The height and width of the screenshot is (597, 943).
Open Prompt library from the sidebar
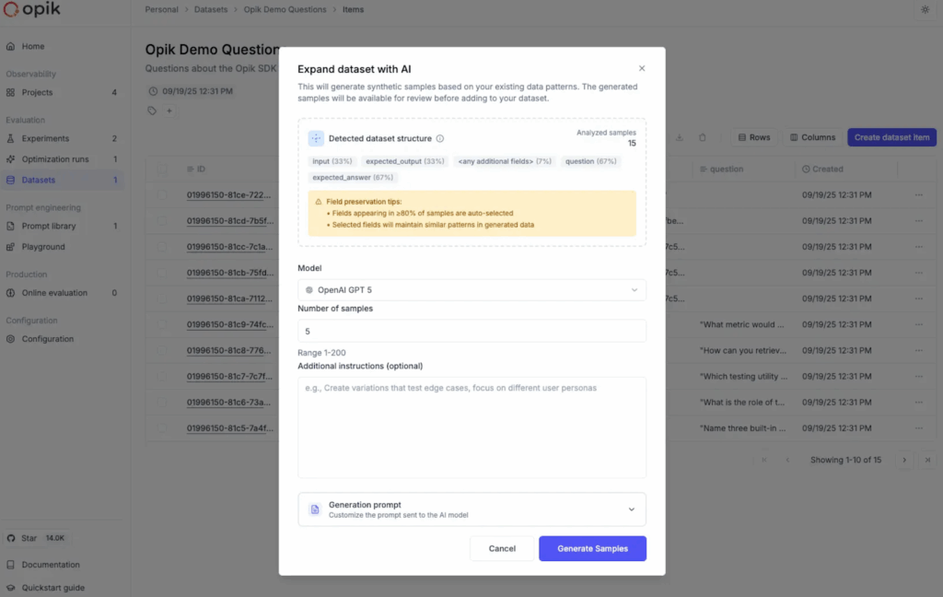[49, 226]
